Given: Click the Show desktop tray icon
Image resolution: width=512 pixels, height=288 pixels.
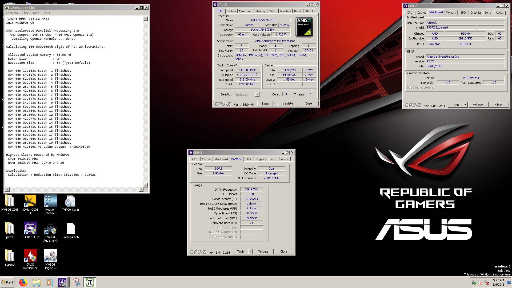Looking at the screenshot, I should tap(509, 282).
